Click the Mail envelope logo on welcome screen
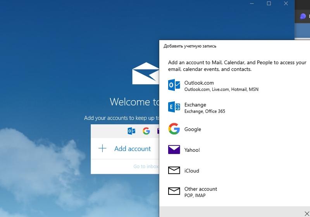The width and height of the screenshot is (310, 217). point(146,73)
